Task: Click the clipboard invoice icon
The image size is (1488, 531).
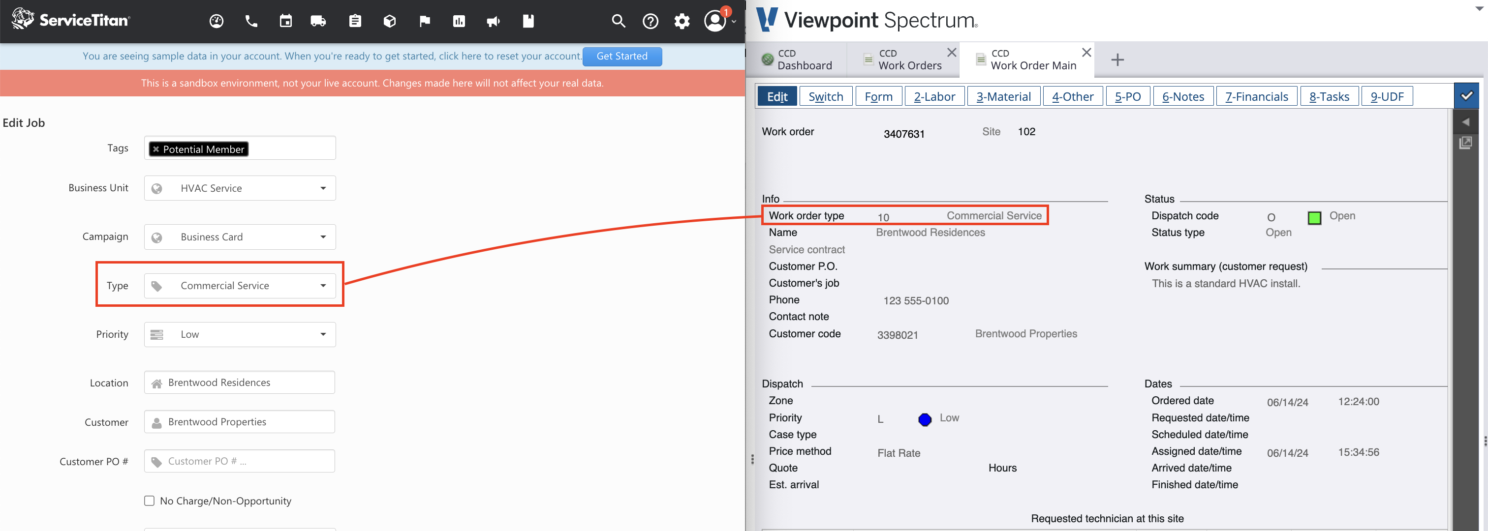Action: pyautogui.click(x=355, y=21)
